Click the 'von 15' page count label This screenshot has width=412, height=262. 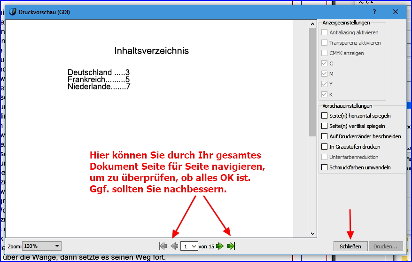(x=206, y=246)
